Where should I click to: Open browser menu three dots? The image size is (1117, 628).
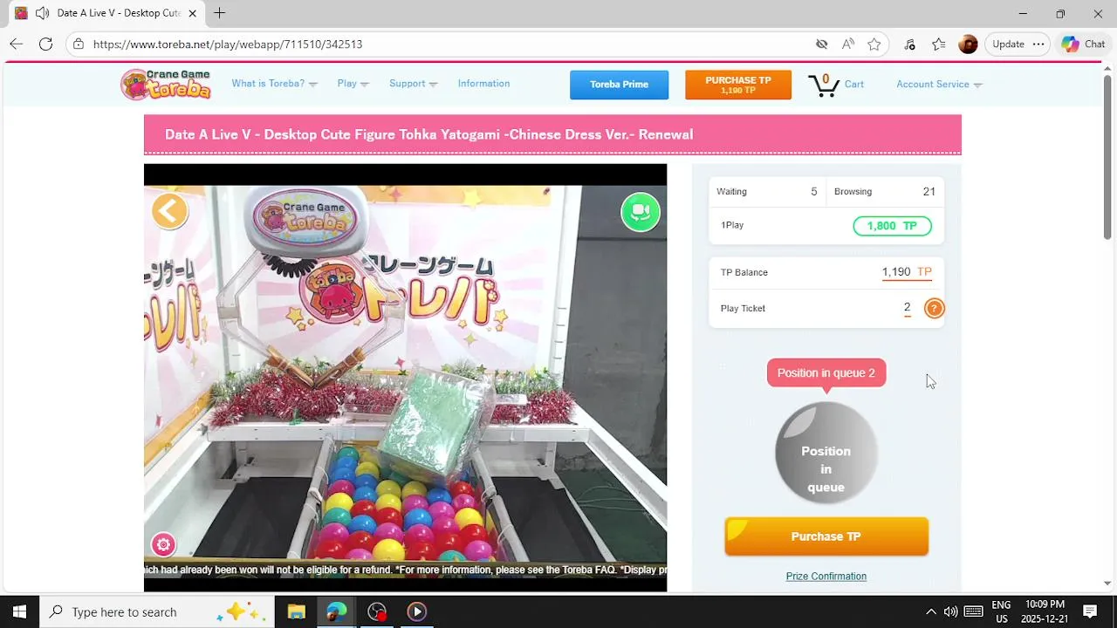click(x=1038, y=44)
